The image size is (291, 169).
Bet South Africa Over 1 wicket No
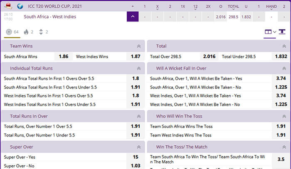[281, 87]
